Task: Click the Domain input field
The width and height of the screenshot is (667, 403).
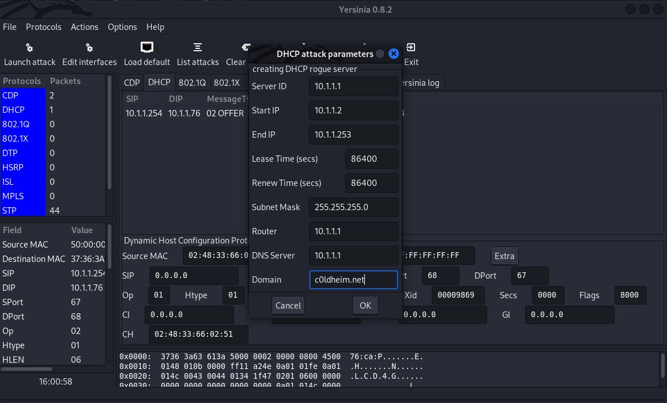Action: tap(353, 280)
